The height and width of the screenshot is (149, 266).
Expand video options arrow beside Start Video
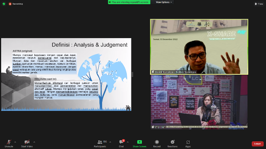click(x=34, y=142)
